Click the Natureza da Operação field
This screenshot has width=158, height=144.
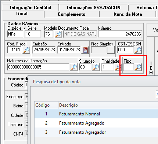tap(38, 67)
